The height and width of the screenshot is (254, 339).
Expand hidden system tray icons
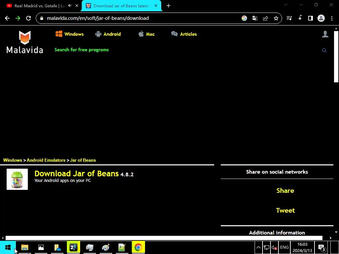click(x=258, y=247)
